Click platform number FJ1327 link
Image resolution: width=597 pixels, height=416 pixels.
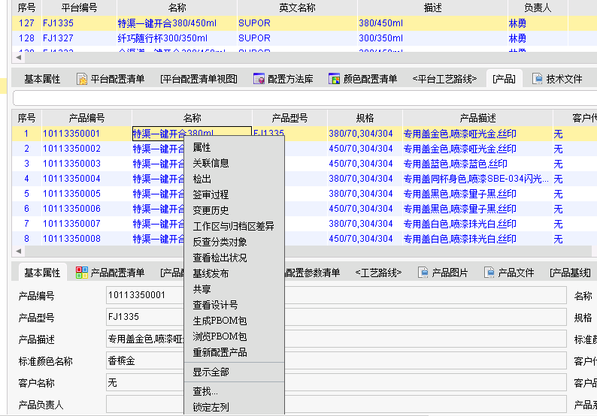(x=59, y=38)
